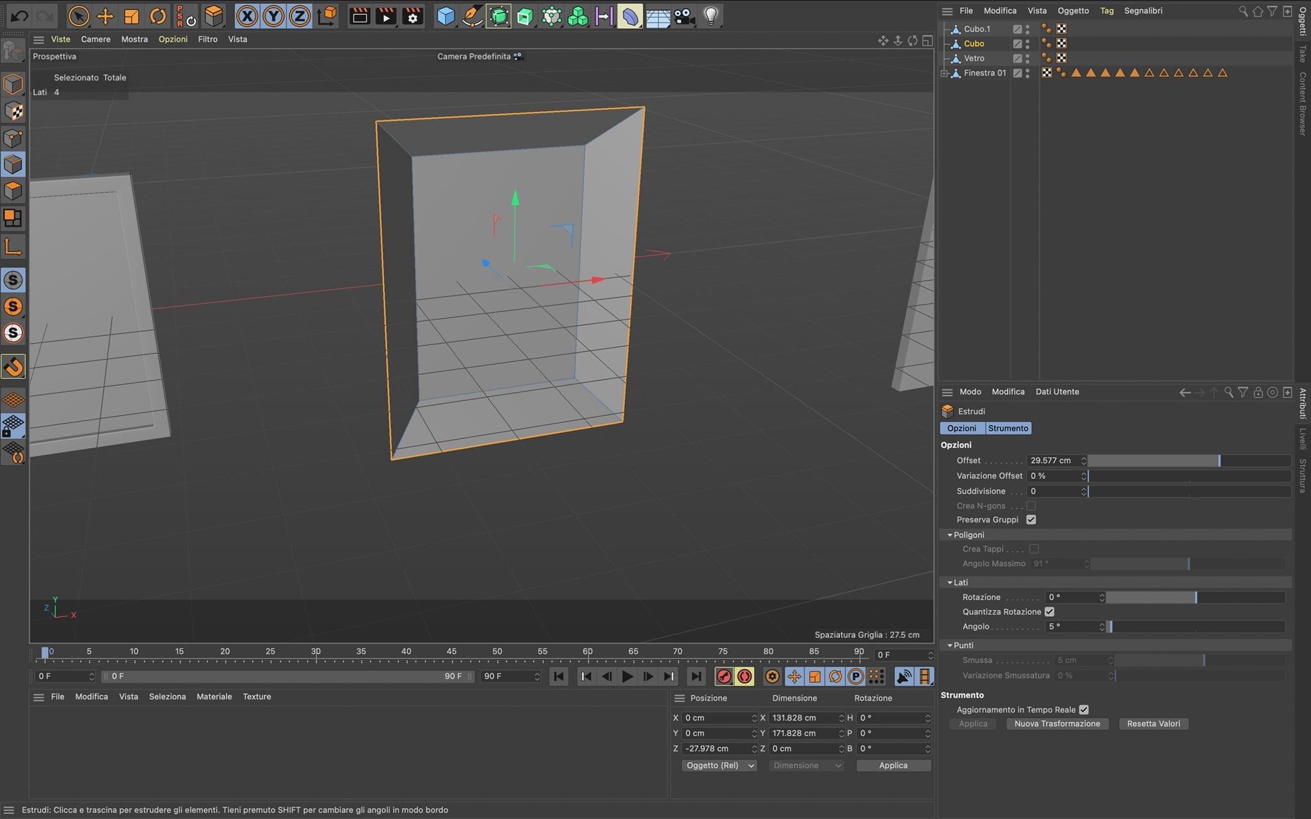Click the Undo arrow icon
Image resolution: width=1311 pixels, height=819 pixels.
coord(19,16)
